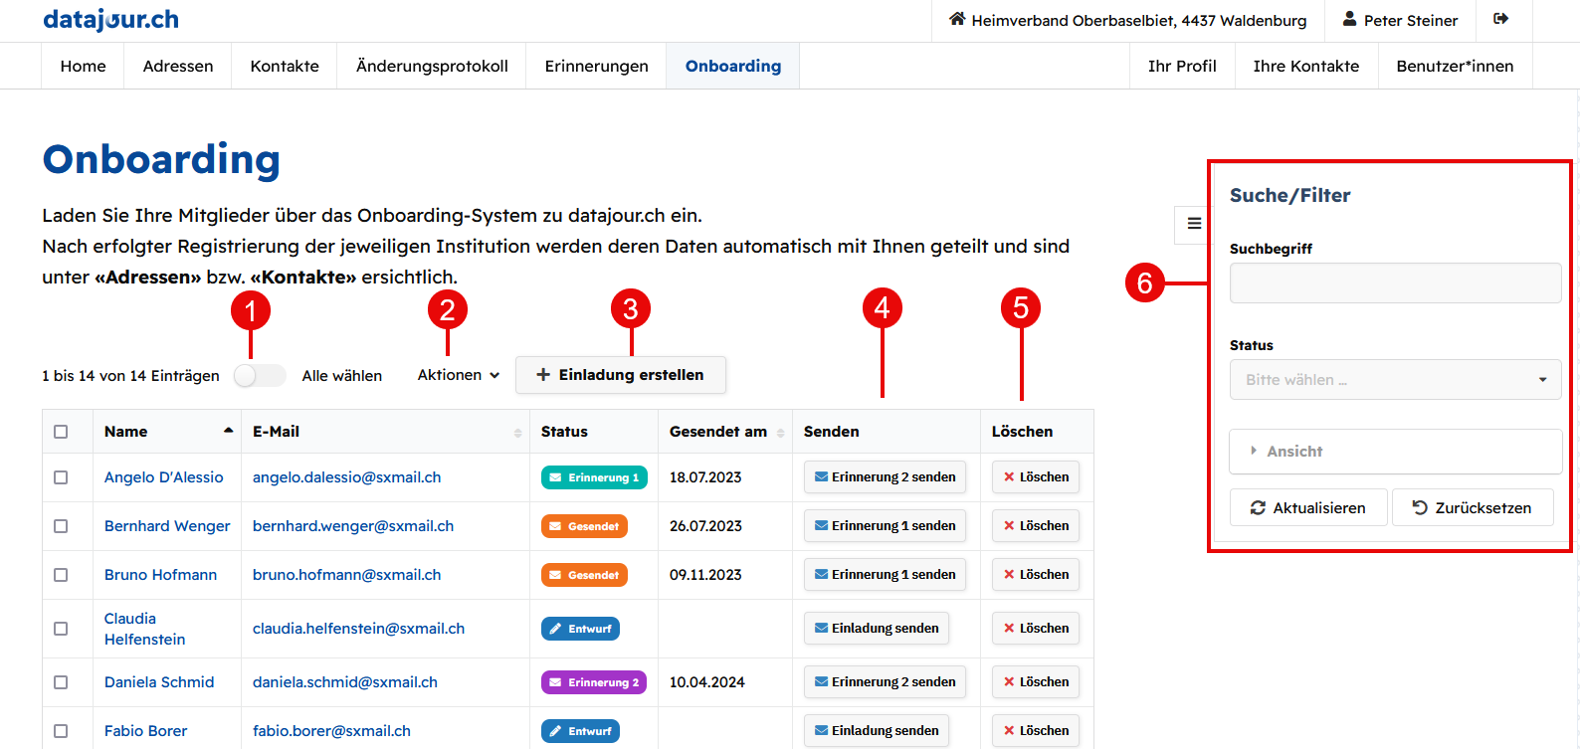This screenshot has width=1580, height=749.
Task: Send Erinnerung 1 to Bruno Hofmann
Action: pos(885,575)
